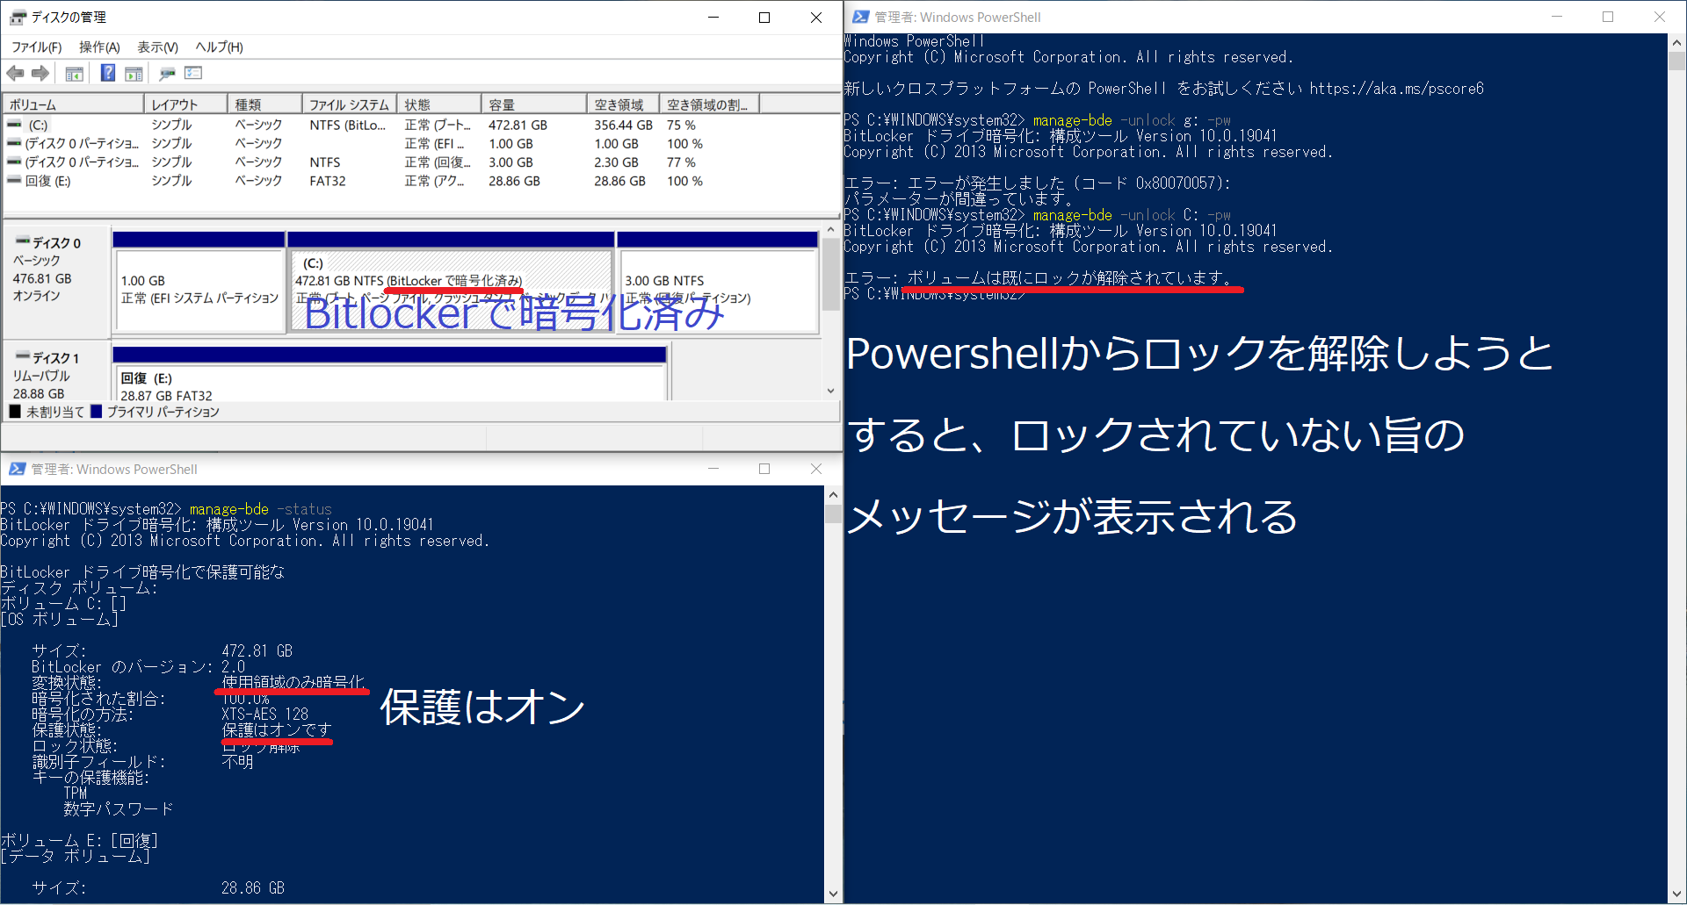Screen dimensions: 1687x905
Task: Select the 3.00 GB NTFS recovery partition block
Action: (x=717, y=290)
